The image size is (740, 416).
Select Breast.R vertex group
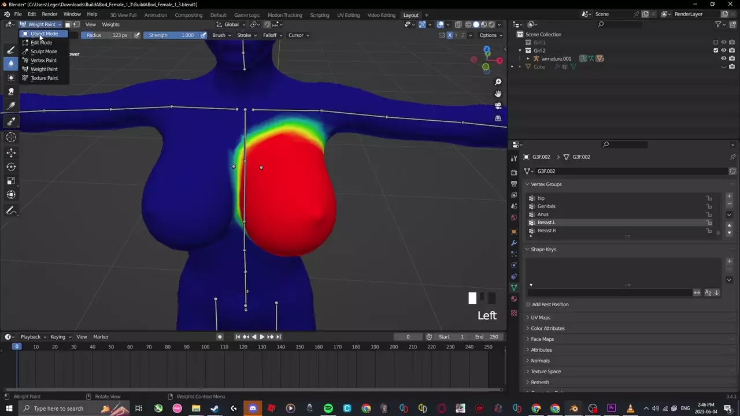(546, 231)
